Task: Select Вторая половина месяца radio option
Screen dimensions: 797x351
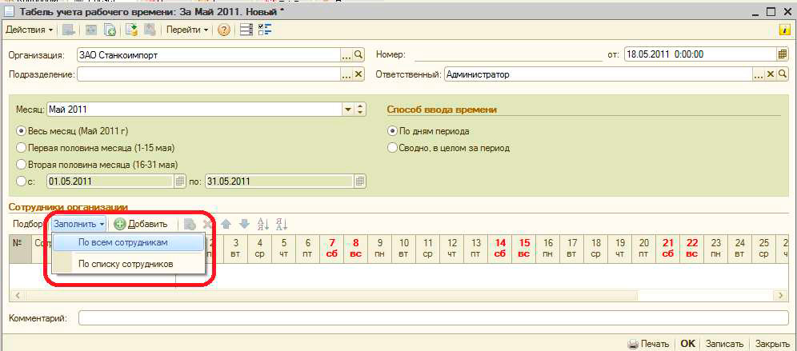Action: tap(21, 165)
